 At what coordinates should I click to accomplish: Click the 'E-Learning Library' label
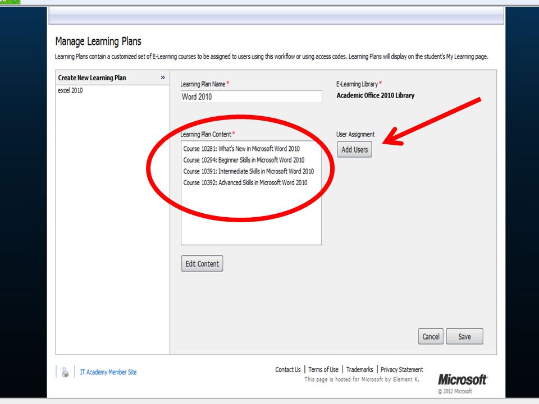click(x=357, y=84)
